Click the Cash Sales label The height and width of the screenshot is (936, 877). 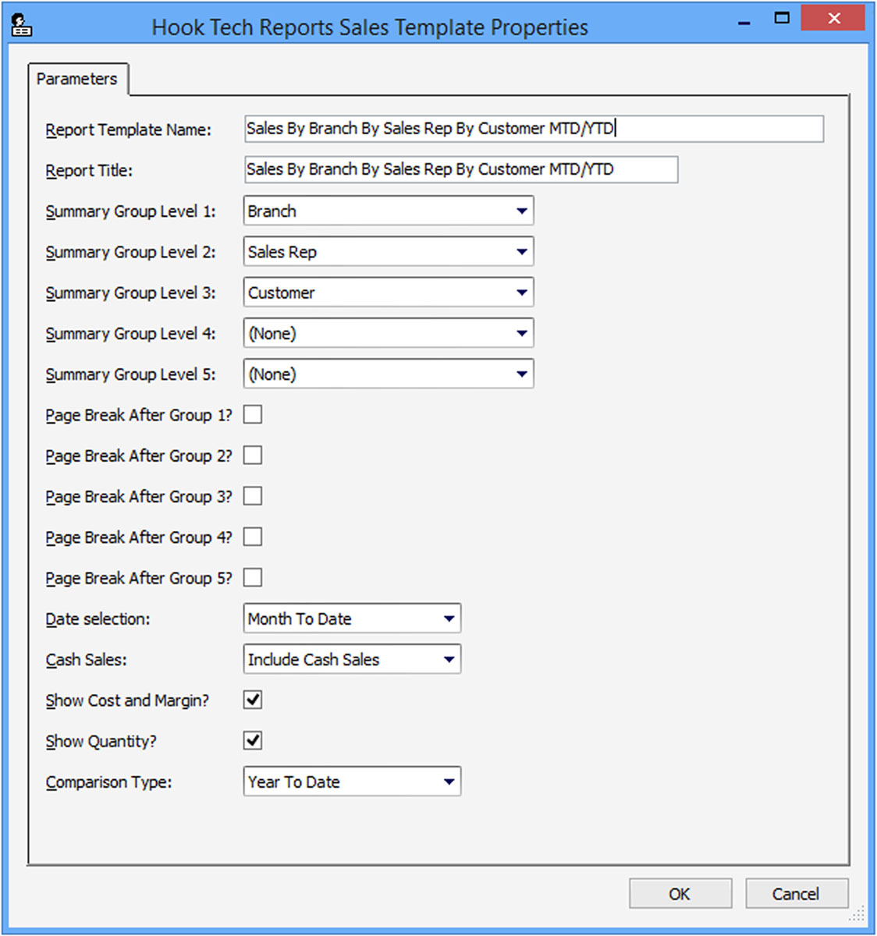(86, 660)
